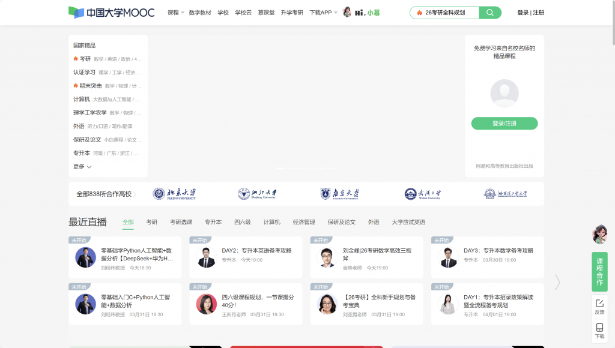Click the green 登录/注册 button
615x348 pixels.
click(x=504, y=124)
